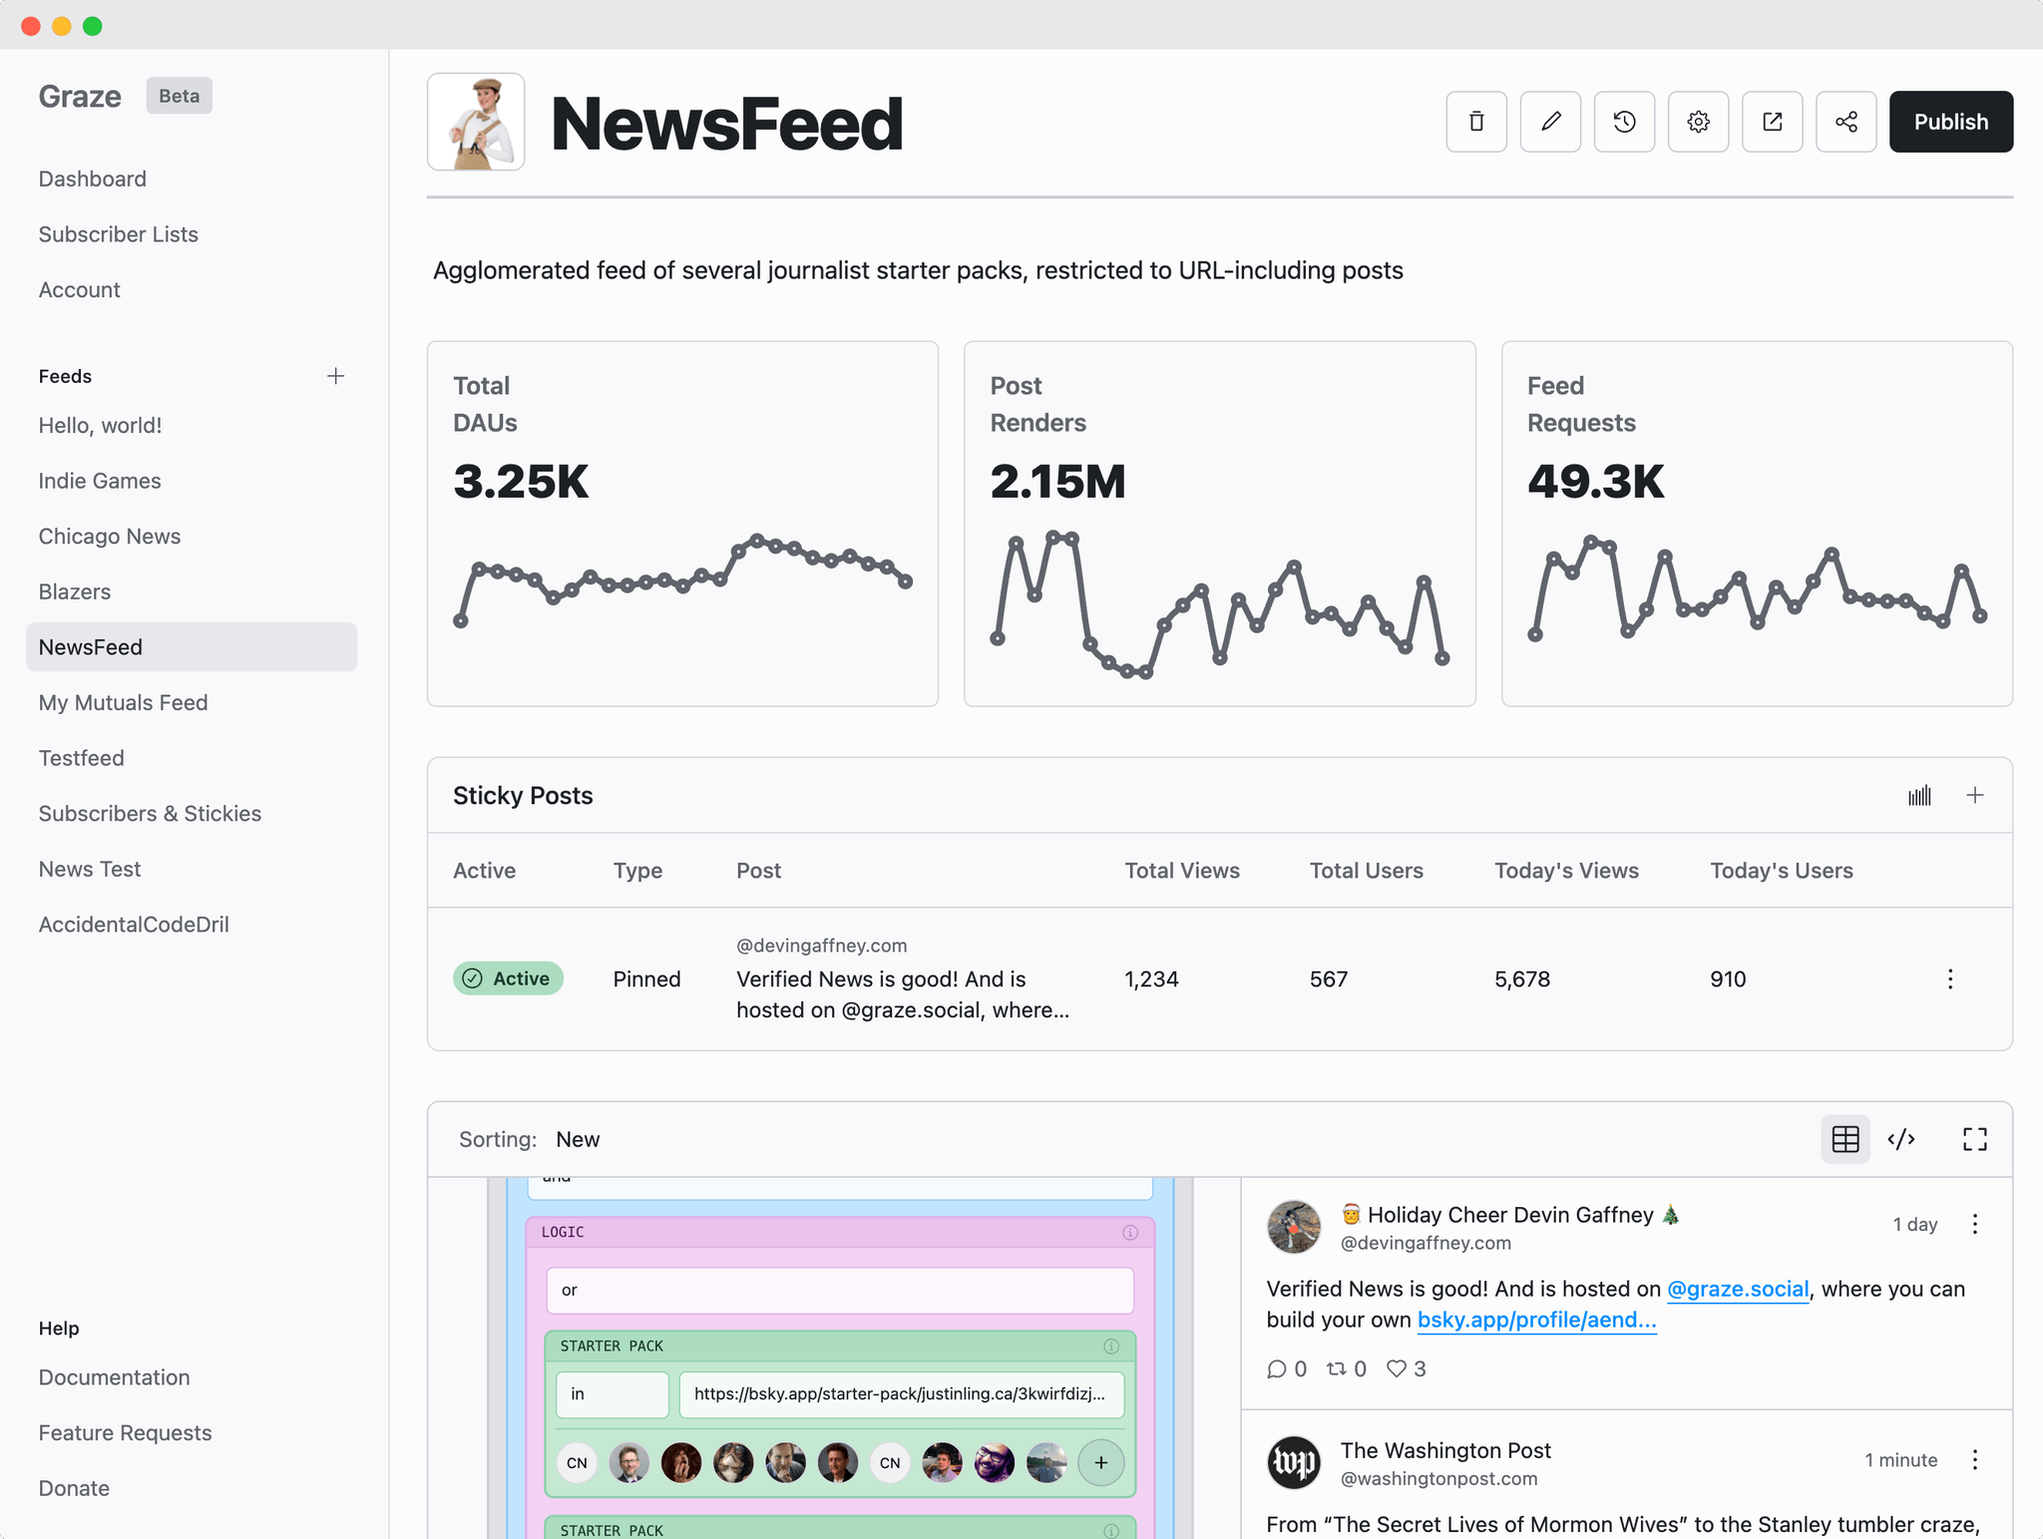Open Feature Requests
This screenshot has height=1539, width=2043.
point(126,1433)
